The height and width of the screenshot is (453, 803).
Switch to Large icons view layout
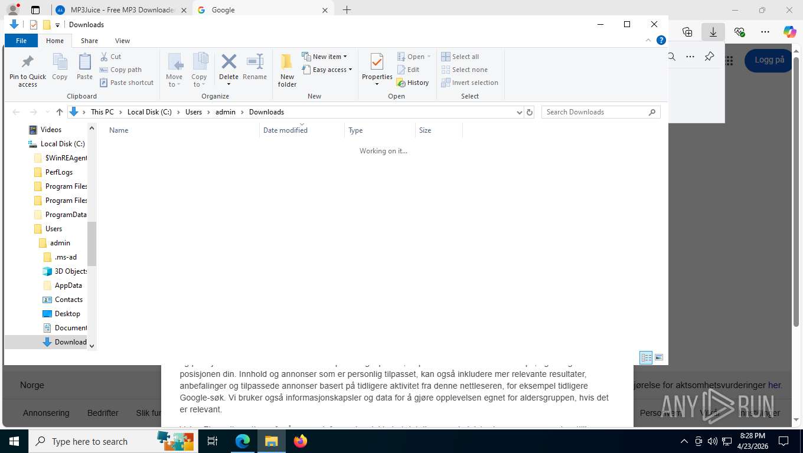tap(659, 357)
